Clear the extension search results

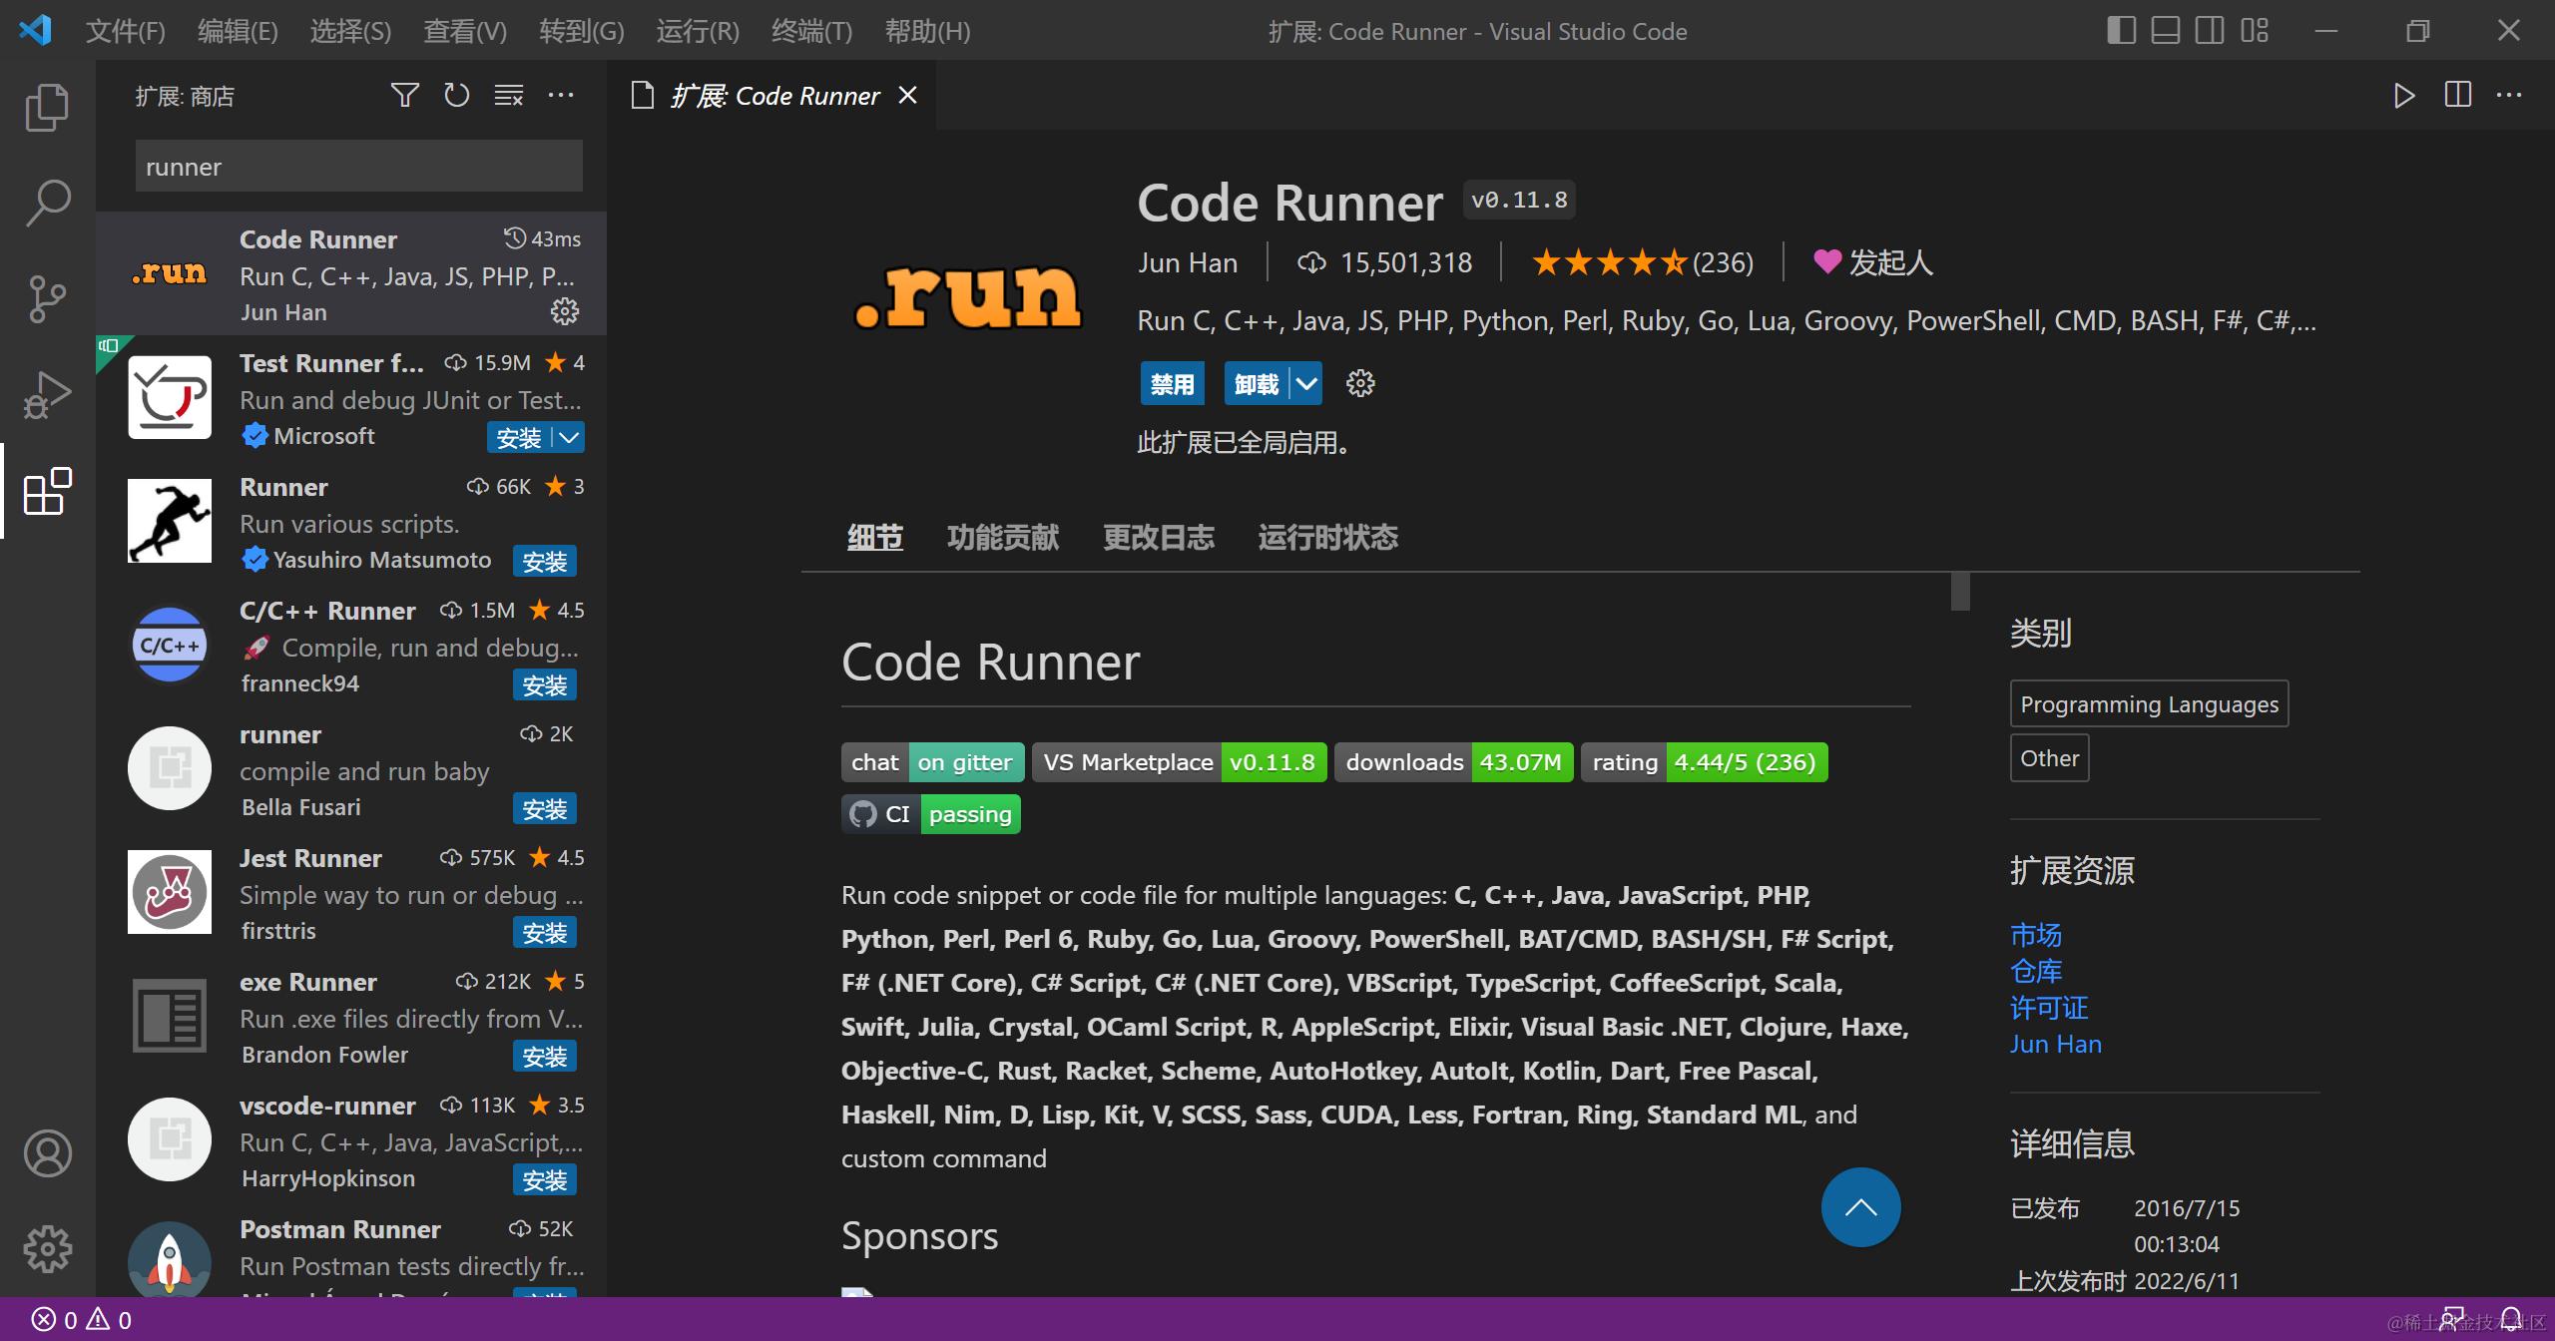(x=508, y=95)
